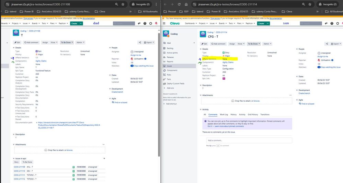
Task: Expand Add-ons in the Coding sidebar
Action: 170,88
